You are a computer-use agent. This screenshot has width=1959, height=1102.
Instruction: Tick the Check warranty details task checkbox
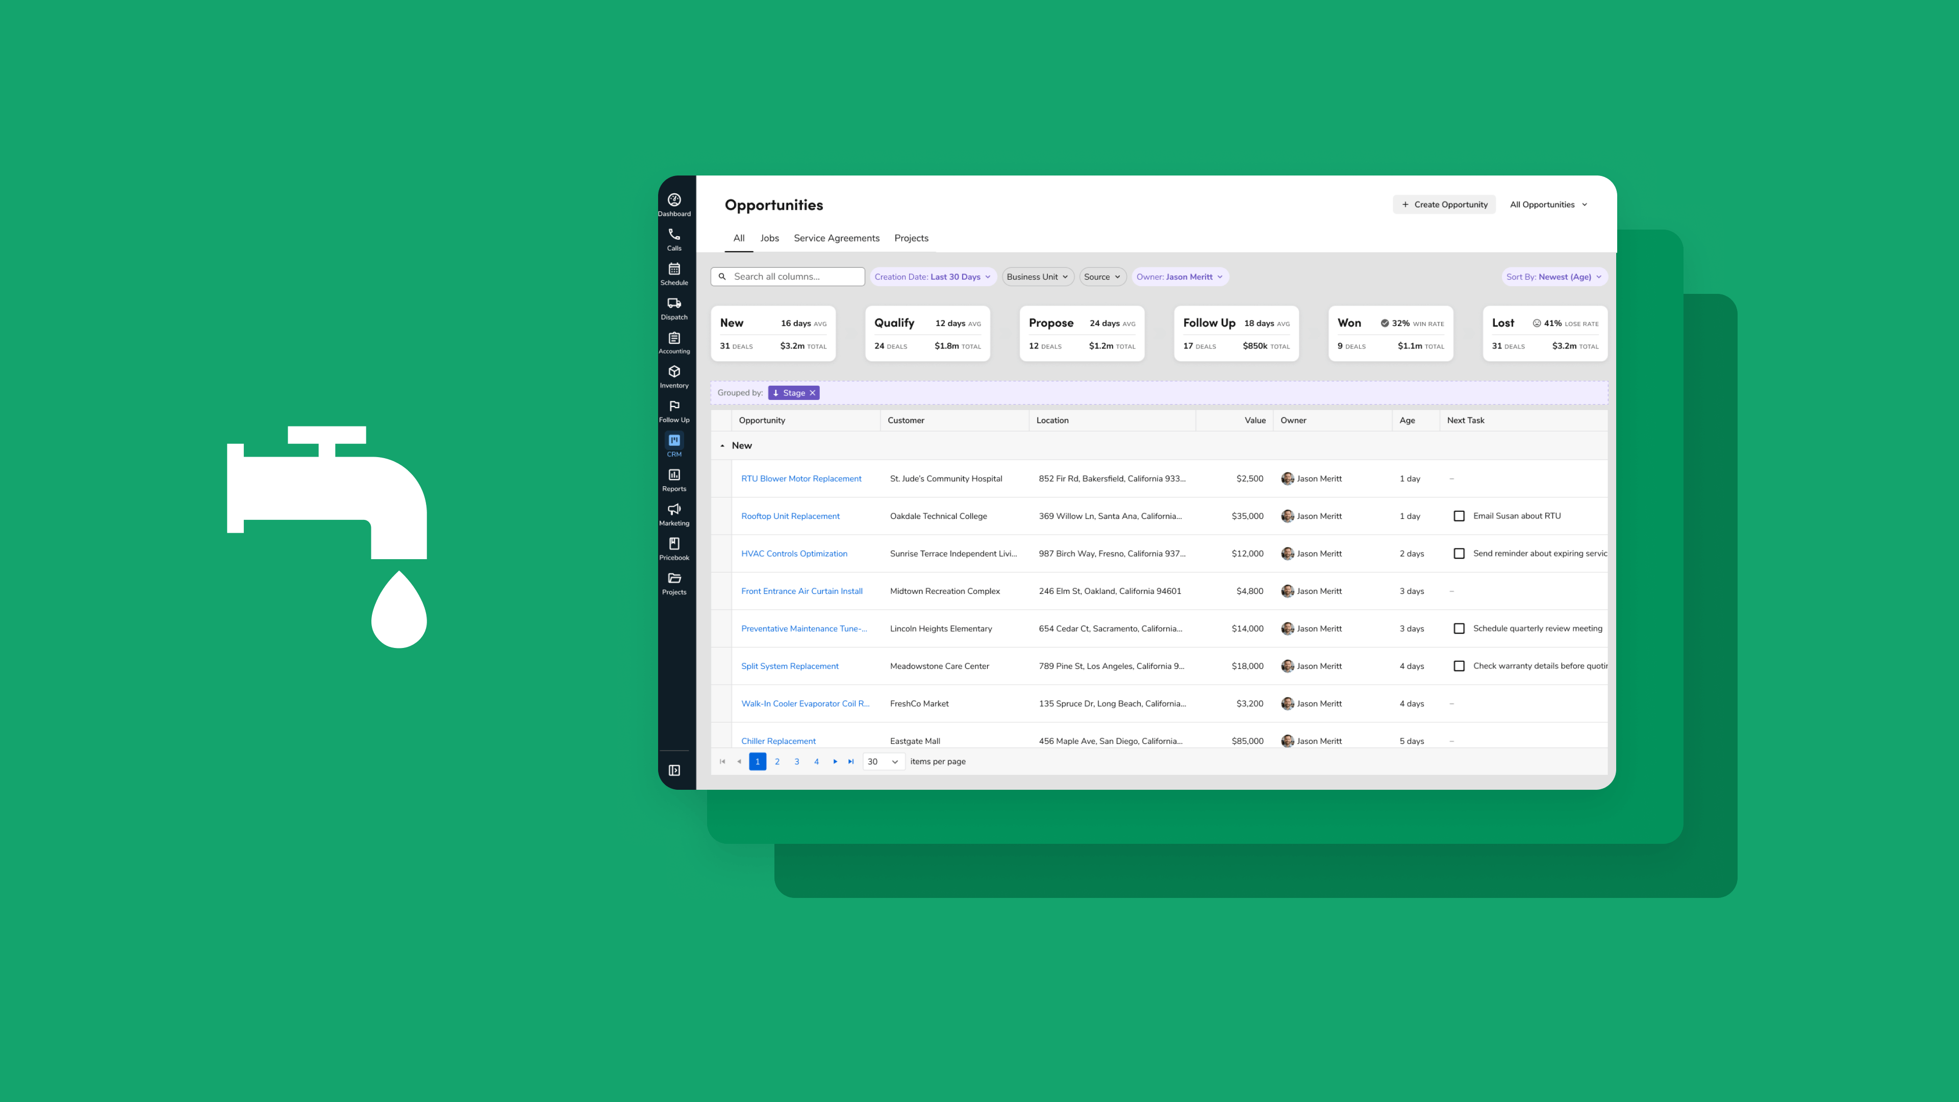[x=1459, y=665]
